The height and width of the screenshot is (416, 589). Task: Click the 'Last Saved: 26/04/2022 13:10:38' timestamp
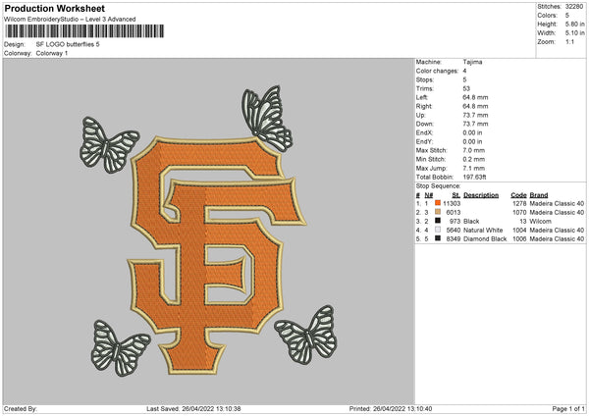193,408
